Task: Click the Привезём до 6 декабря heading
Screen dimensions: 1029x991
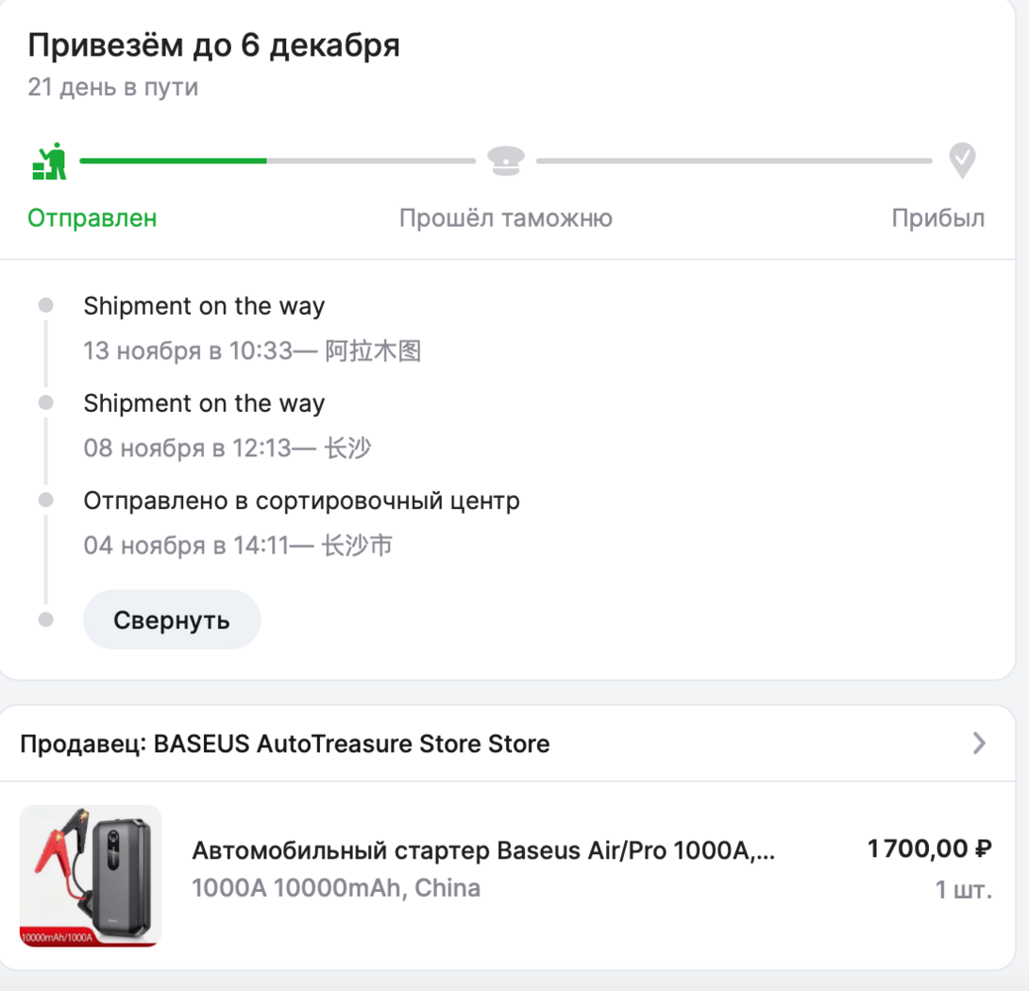Action: coord(213,45)
